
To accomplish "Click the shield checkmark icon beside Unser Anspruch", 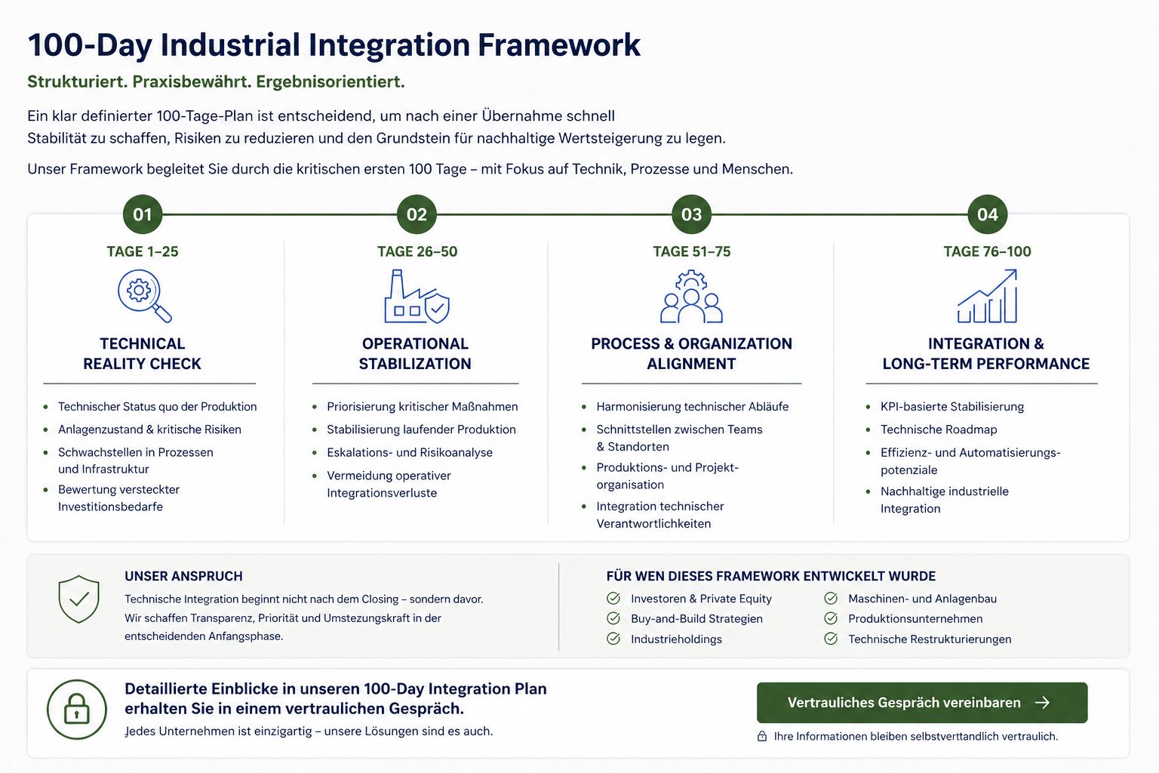I will point(78,599).
